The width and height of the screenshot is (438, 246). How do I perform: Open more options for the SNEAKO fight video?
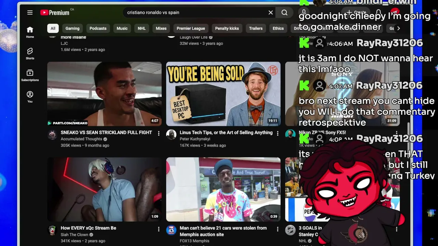158,133
